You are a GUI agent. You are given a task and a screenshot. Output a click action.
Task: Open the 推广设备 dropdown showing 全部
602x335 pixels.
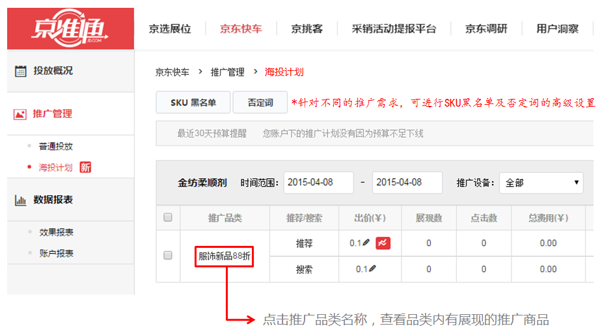(x=541, y=183)
